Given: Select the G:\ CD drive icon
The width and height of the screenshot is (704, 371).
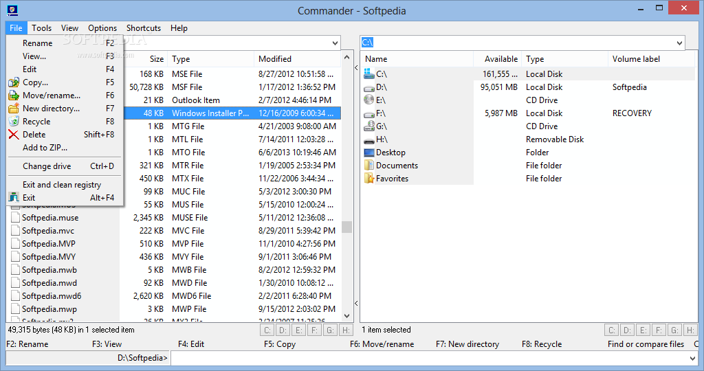Looking at the screenshot, I should click(x=369, y=126).
